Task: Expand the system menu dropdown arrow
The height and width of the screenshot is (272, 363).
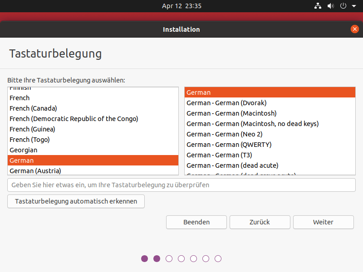Action: click(354, 6)
